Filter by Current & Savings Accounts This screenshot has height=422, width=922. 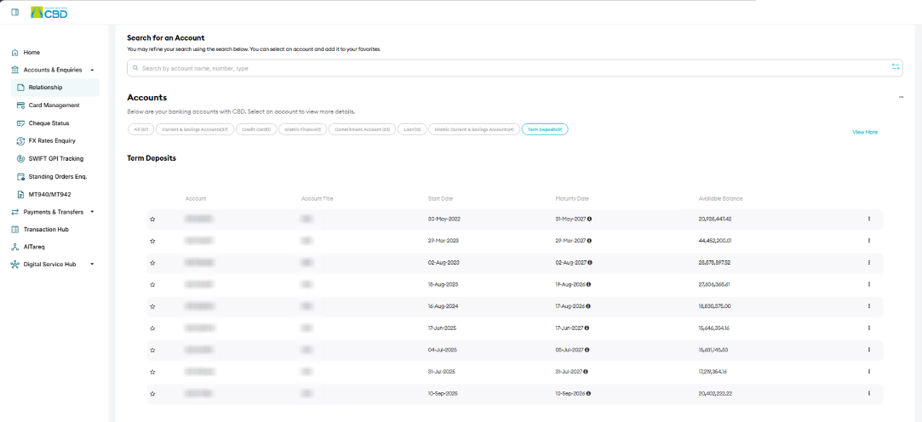click(x=195, y=130)
